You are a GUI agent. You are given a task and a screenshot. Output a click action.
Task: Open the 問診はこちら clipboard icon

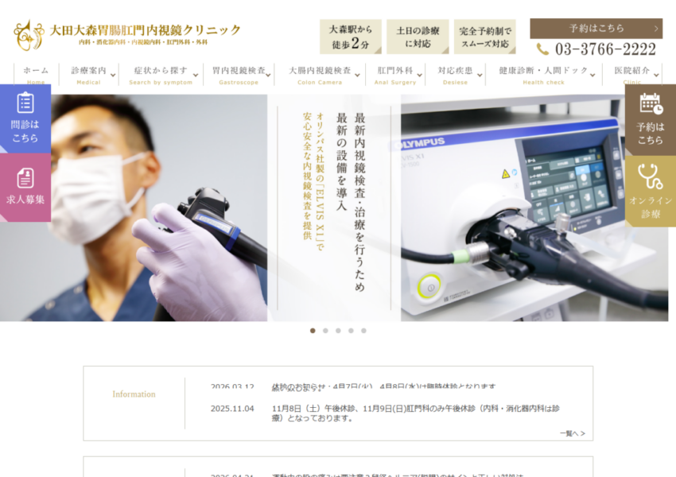click(x=25, y=103)
